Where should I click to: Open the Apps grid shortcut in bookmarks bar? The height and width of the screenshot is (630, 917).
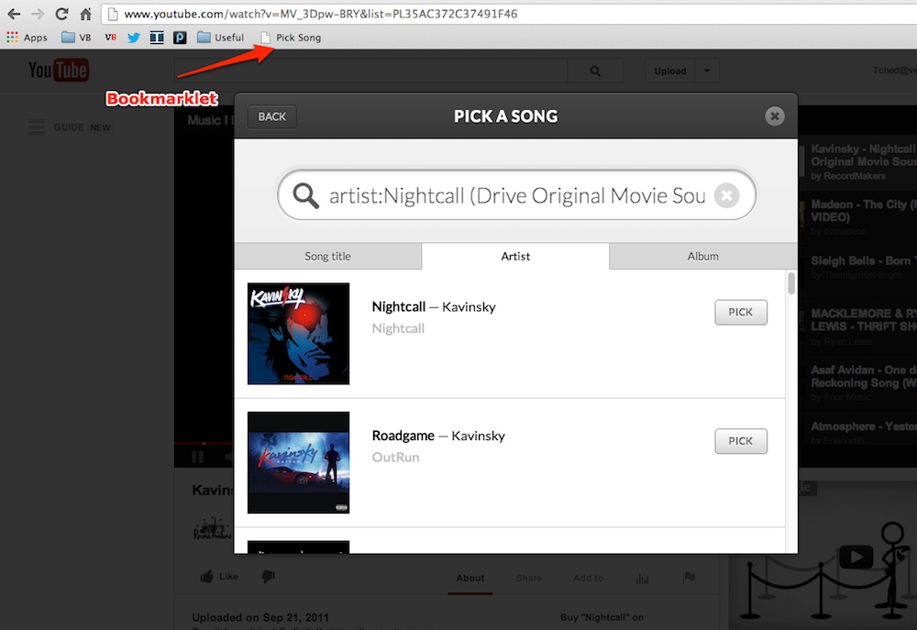click(x=27, y=38)
